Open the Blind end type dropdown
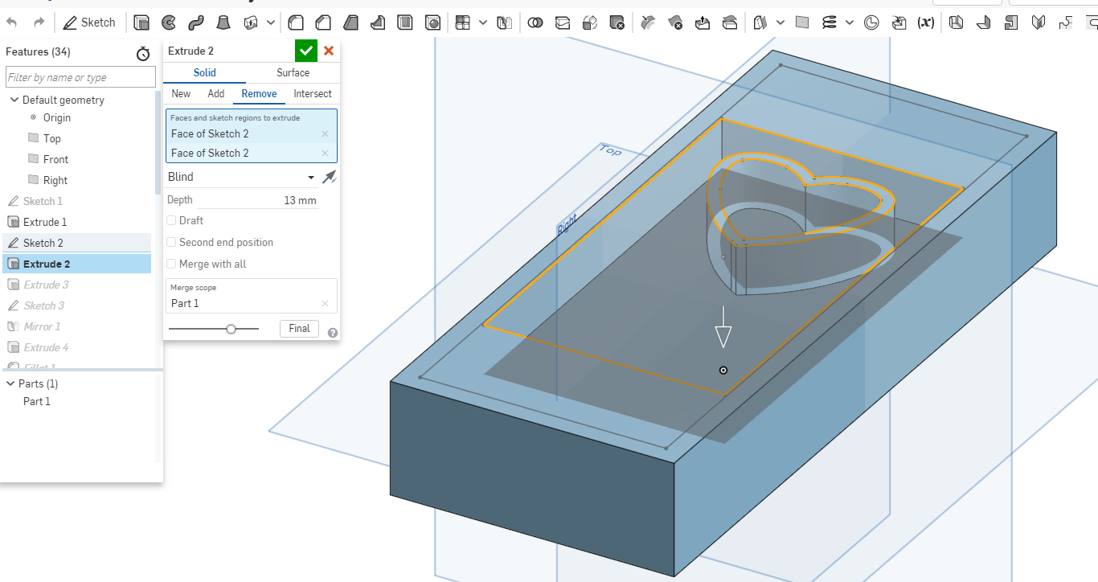 click(x=240, y=177)
